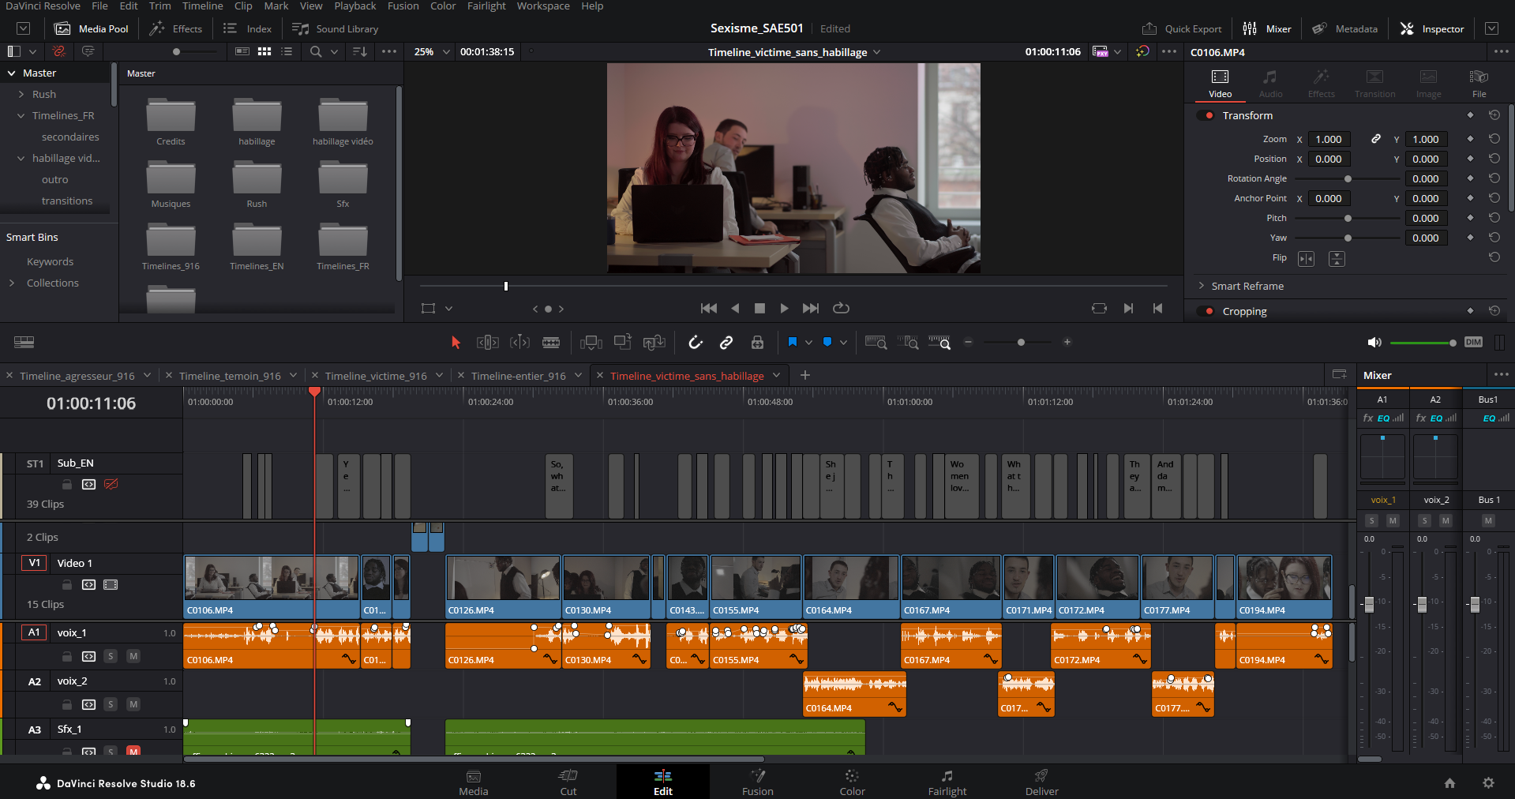This screenshot has width=1515, height=799.
Task: Mute the voix_1 audio track
Action: [x=133, y=656]
